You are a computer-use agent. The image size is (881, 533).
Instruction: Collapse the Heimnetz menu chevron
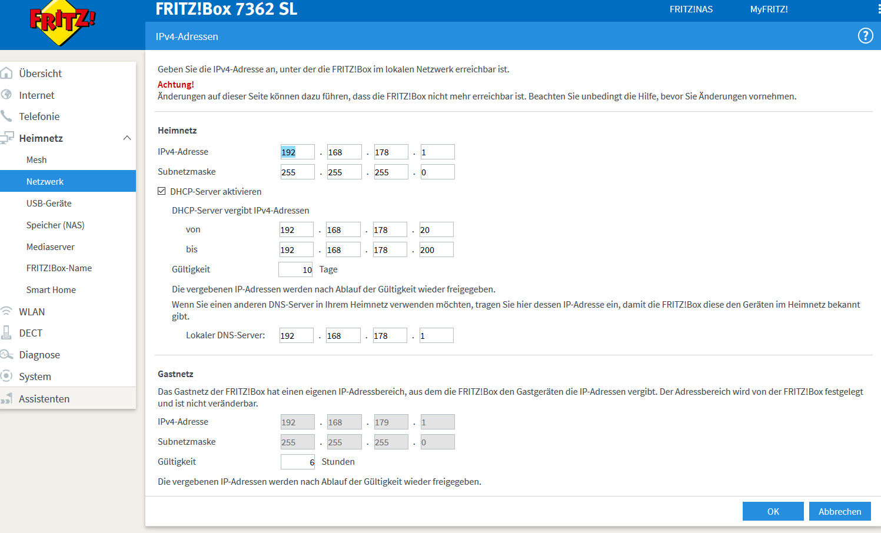[x=127, y=138]
